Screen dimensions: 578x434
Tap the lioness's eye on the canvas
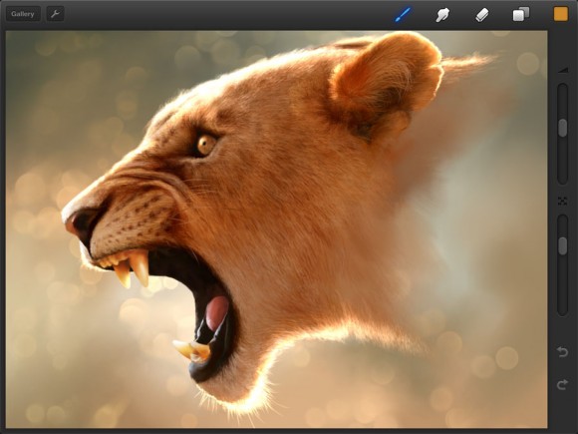(x=205, y=144)
